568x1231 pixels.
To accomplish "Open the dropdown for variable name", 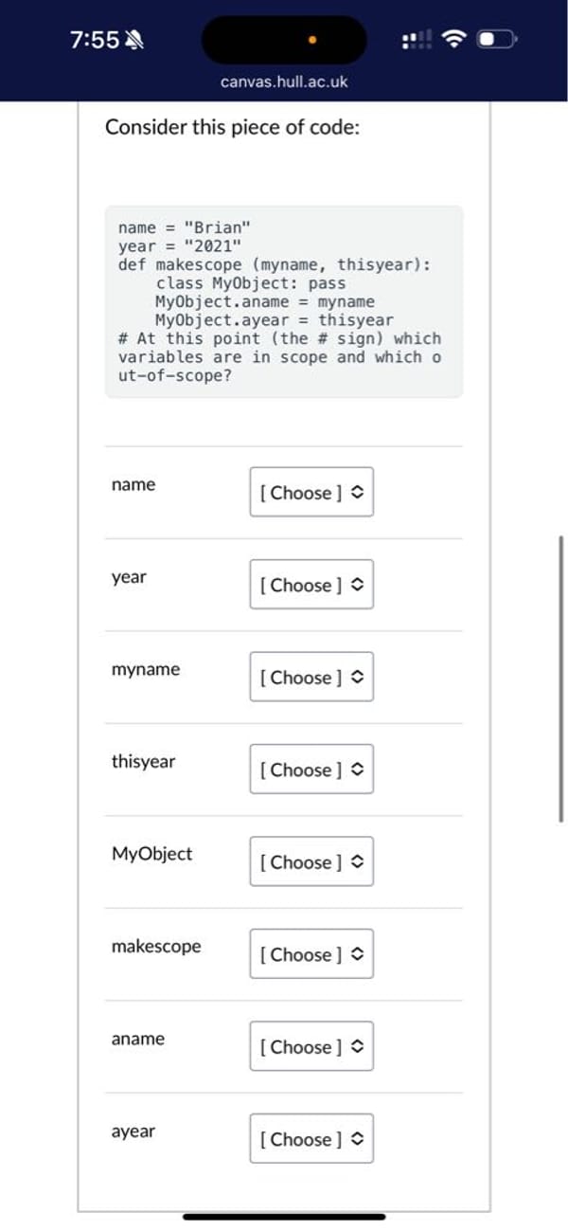I will (311, 492).
